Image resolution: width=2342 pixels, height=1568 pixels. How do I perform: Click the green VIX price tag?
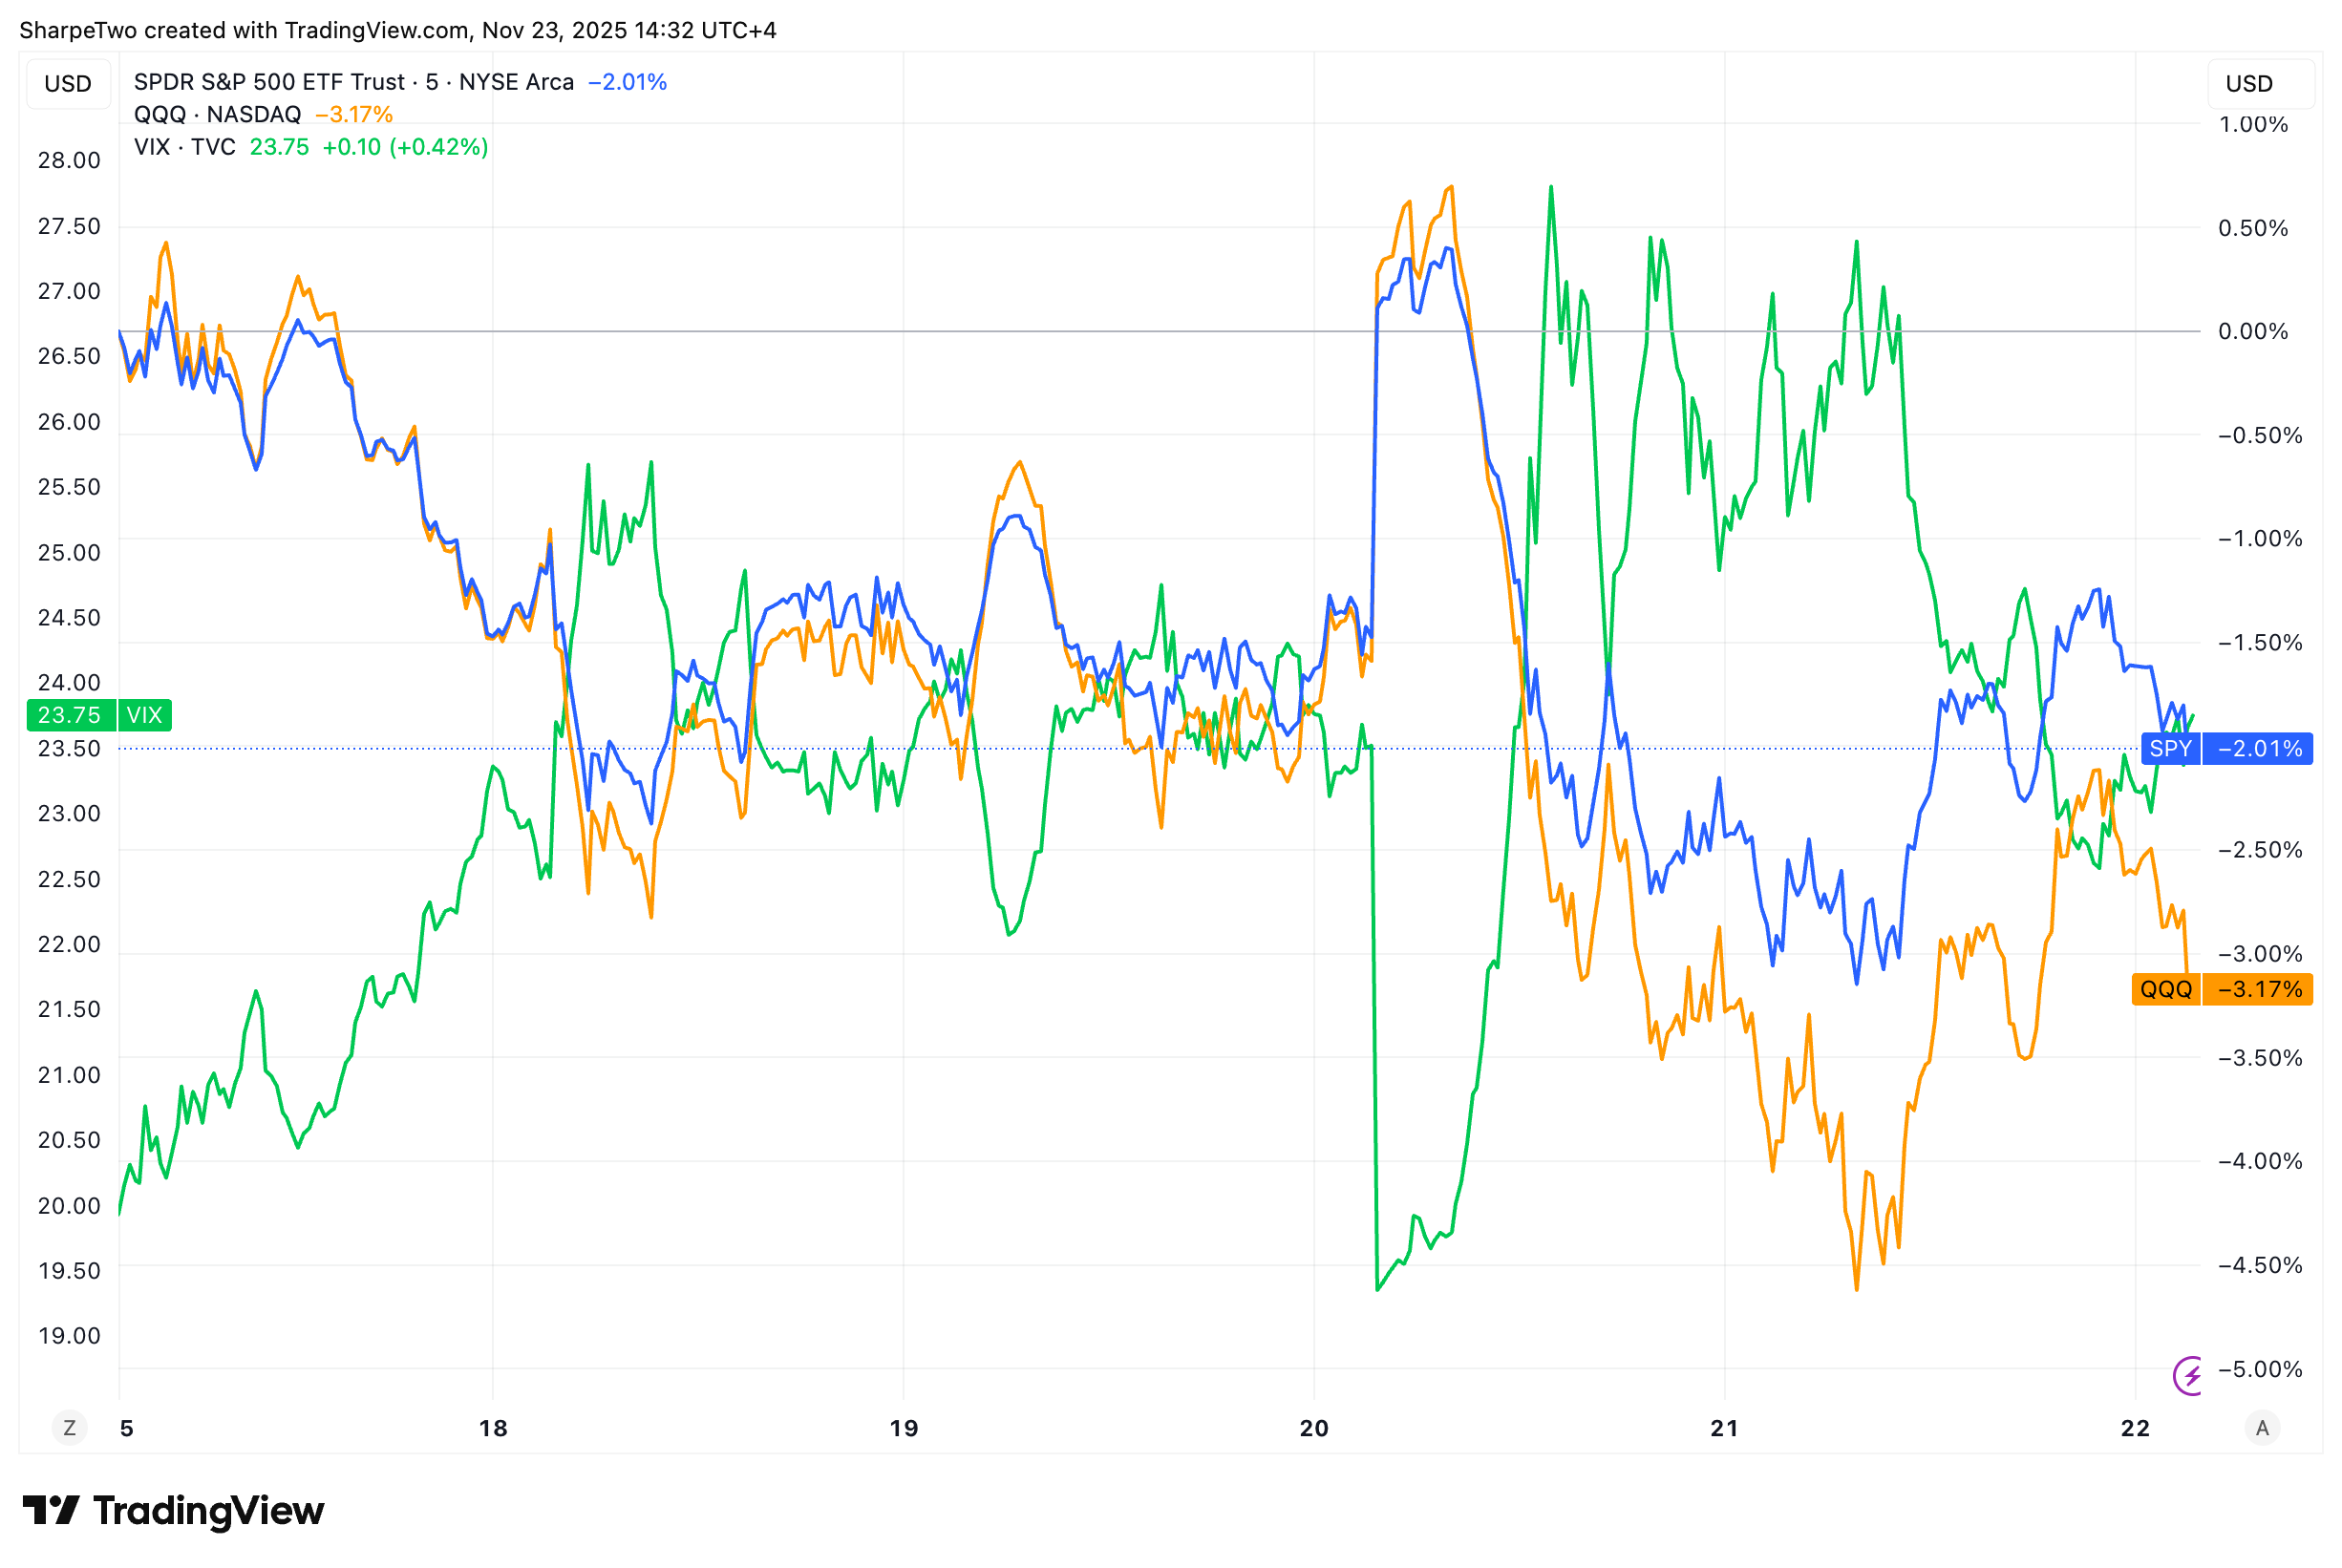tap(144, 715)
